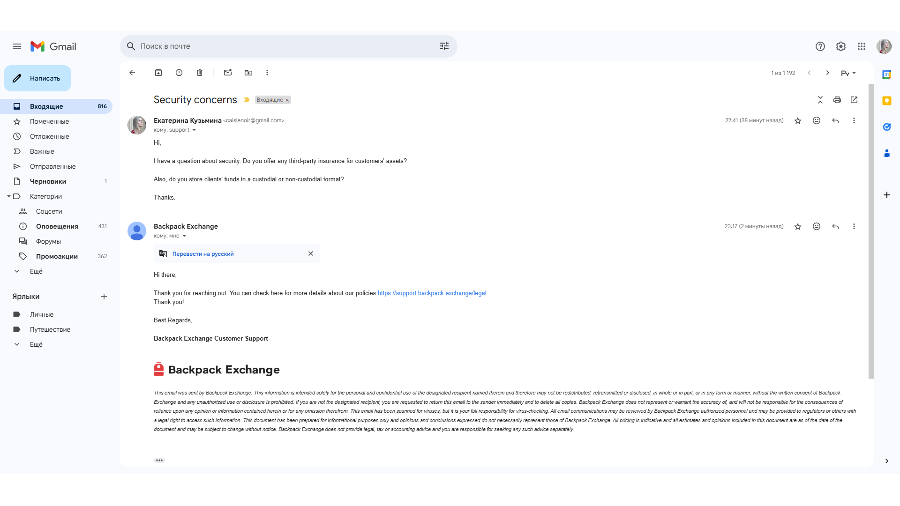The image size is (900, 506).
Task: Open conversation in new window
Action: click(x=854, y=100)
